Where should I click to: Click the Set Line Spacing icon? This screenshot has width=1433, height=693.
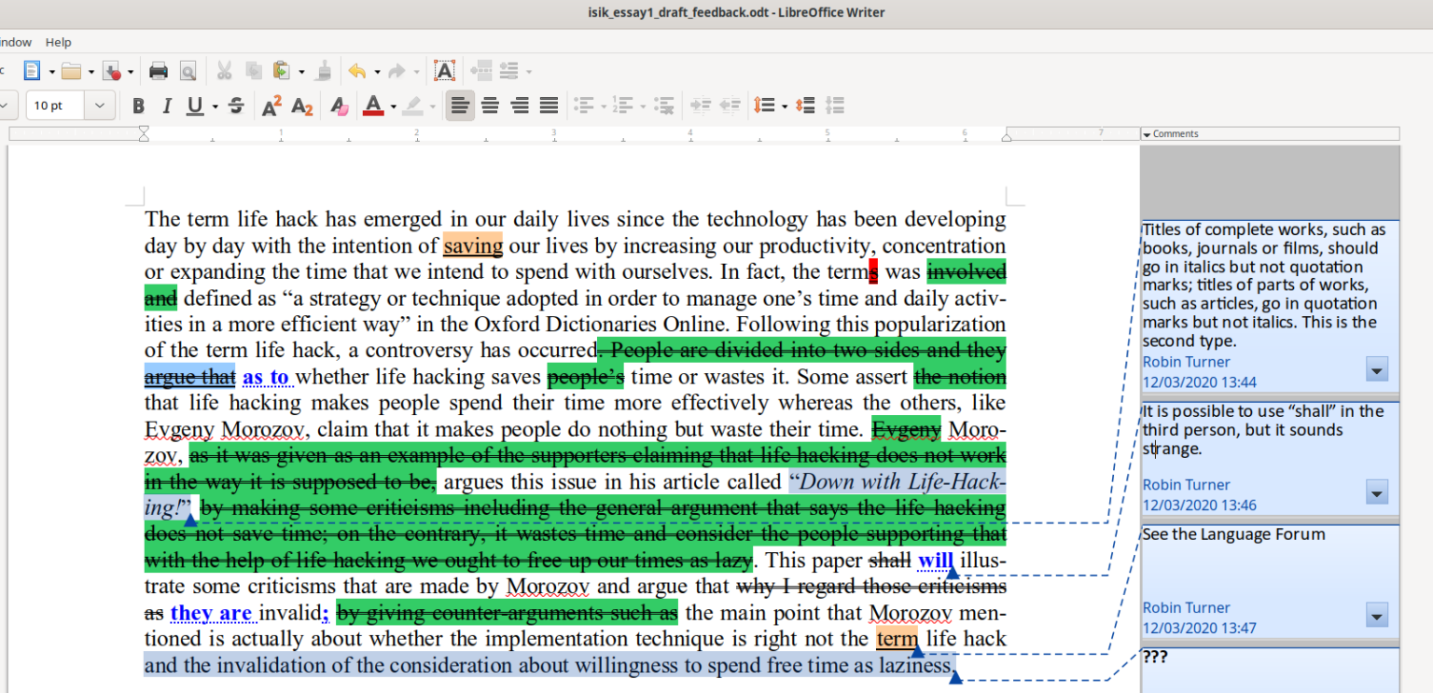coord(765,106)
